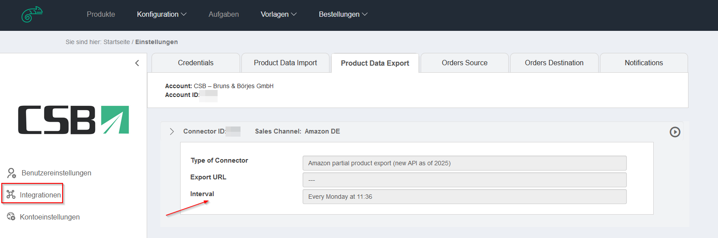
Task: Expand the Vorlagen dropdown menu
Action: point(279,14)
